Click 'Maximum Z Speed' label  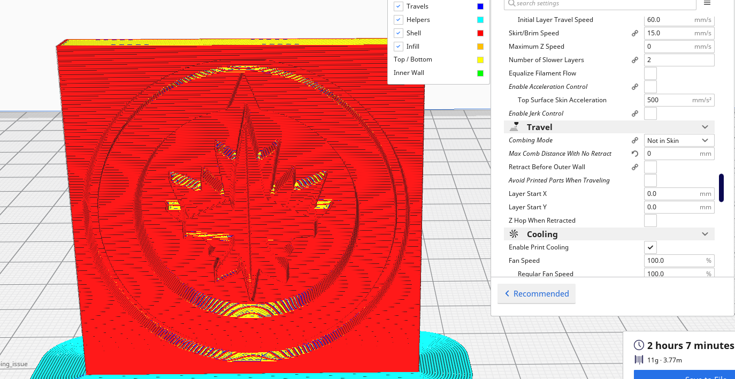[537, 47]
